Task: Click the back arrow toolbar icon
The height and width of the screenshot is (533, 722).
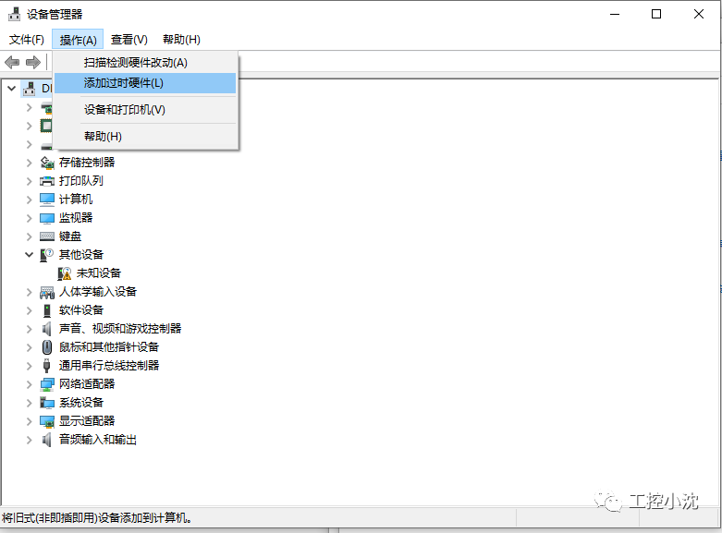Action: pos(12,62)
